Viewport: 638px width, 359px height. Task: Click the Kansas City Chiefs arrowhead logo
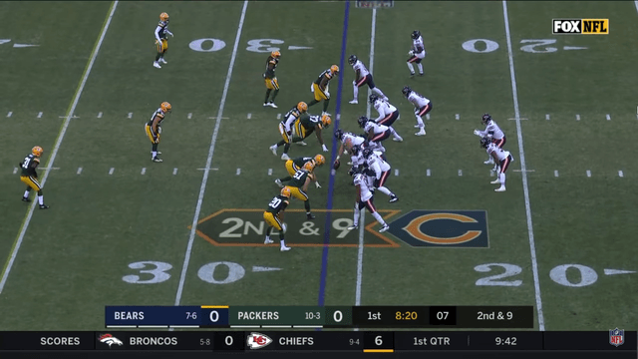pyautogui.click(x=259, y=341)
